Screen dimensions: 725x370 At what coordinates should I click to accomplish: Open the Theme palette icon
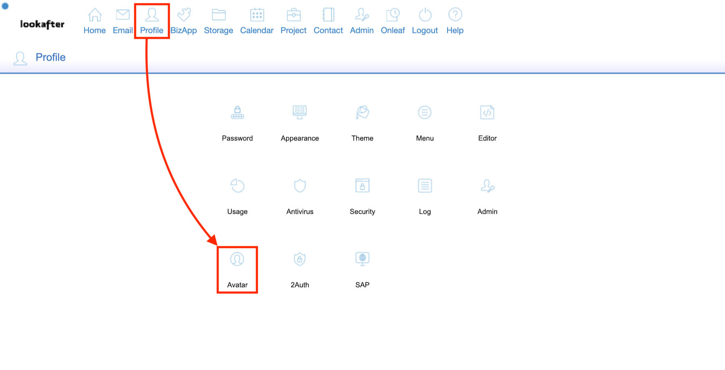point(362,113)
